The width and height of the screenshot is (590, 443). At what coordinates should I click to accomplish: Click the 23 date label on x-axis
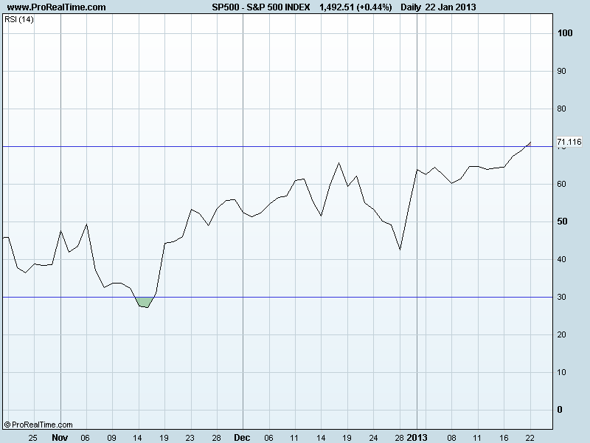click(190, 438)
